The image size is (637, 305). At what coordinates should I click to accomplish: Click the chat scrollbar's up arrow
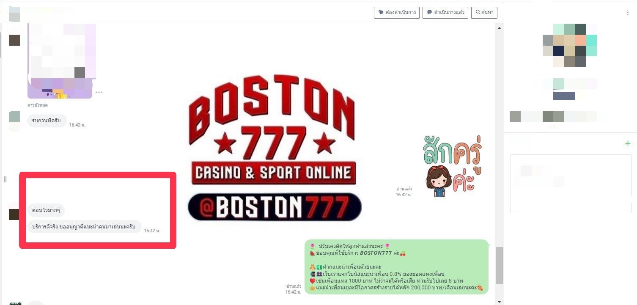(x=499, y=28)
